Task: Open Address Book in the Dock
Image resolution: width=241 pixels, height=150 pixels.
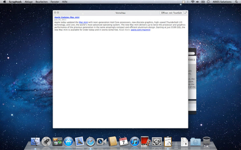Action: point(112,141)
